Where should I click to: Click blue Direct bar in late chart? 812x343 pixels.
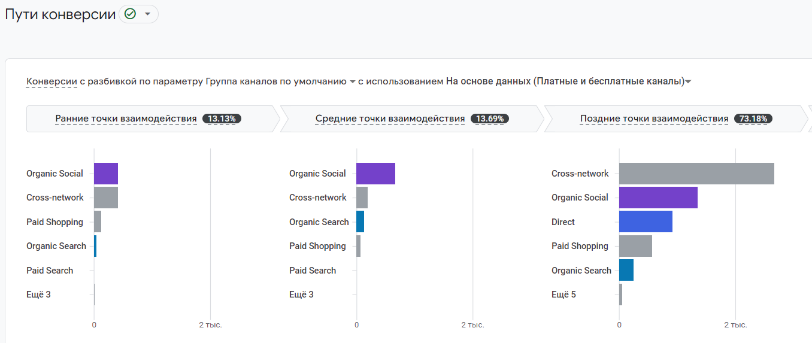click(646, 221)
